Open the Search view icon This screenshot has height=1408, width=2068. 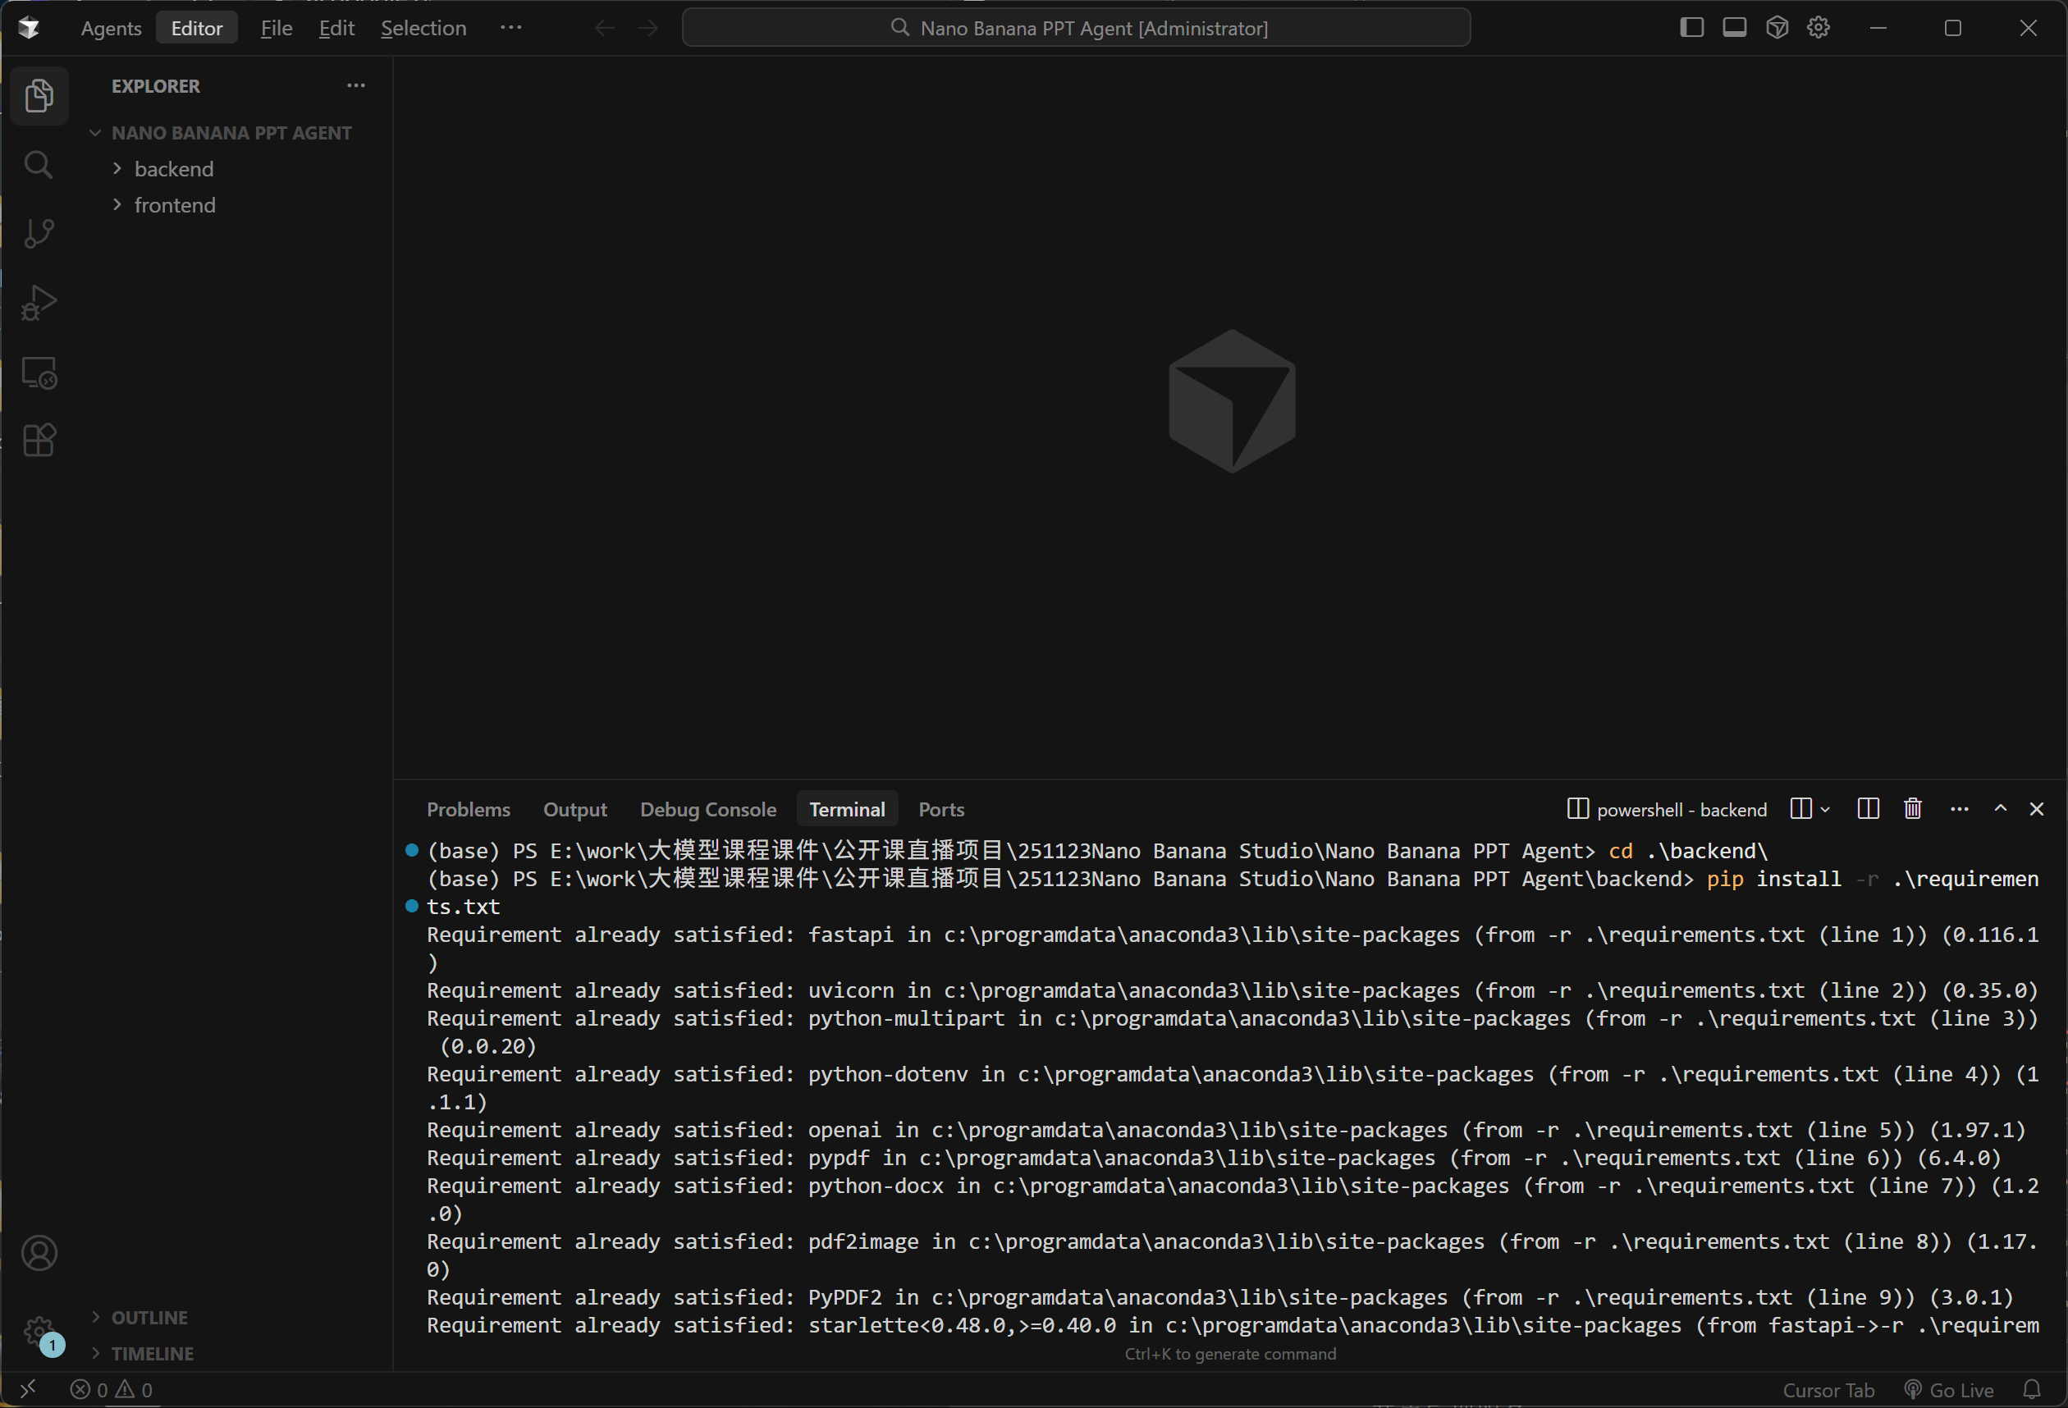[x=39, y=165]
